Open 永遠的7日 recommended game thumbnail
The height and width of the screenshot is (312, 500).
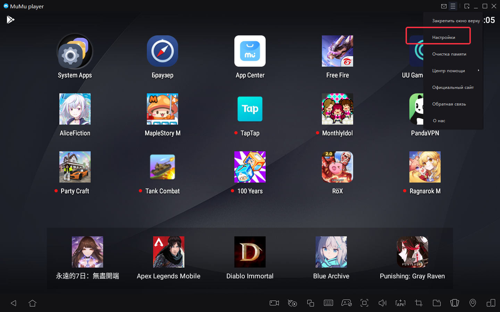87,252
